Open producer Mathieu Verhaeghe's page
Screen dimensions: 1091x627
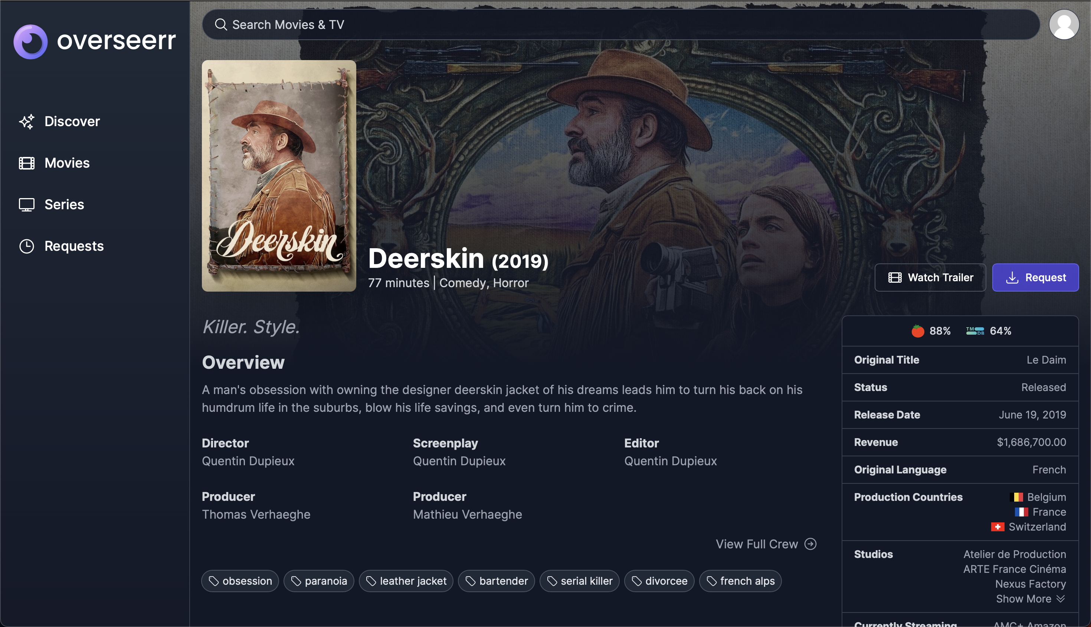(467, 515)
